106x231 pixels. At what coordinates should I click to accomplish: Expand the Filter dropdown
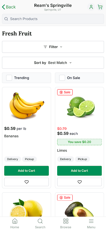[53, 47]
